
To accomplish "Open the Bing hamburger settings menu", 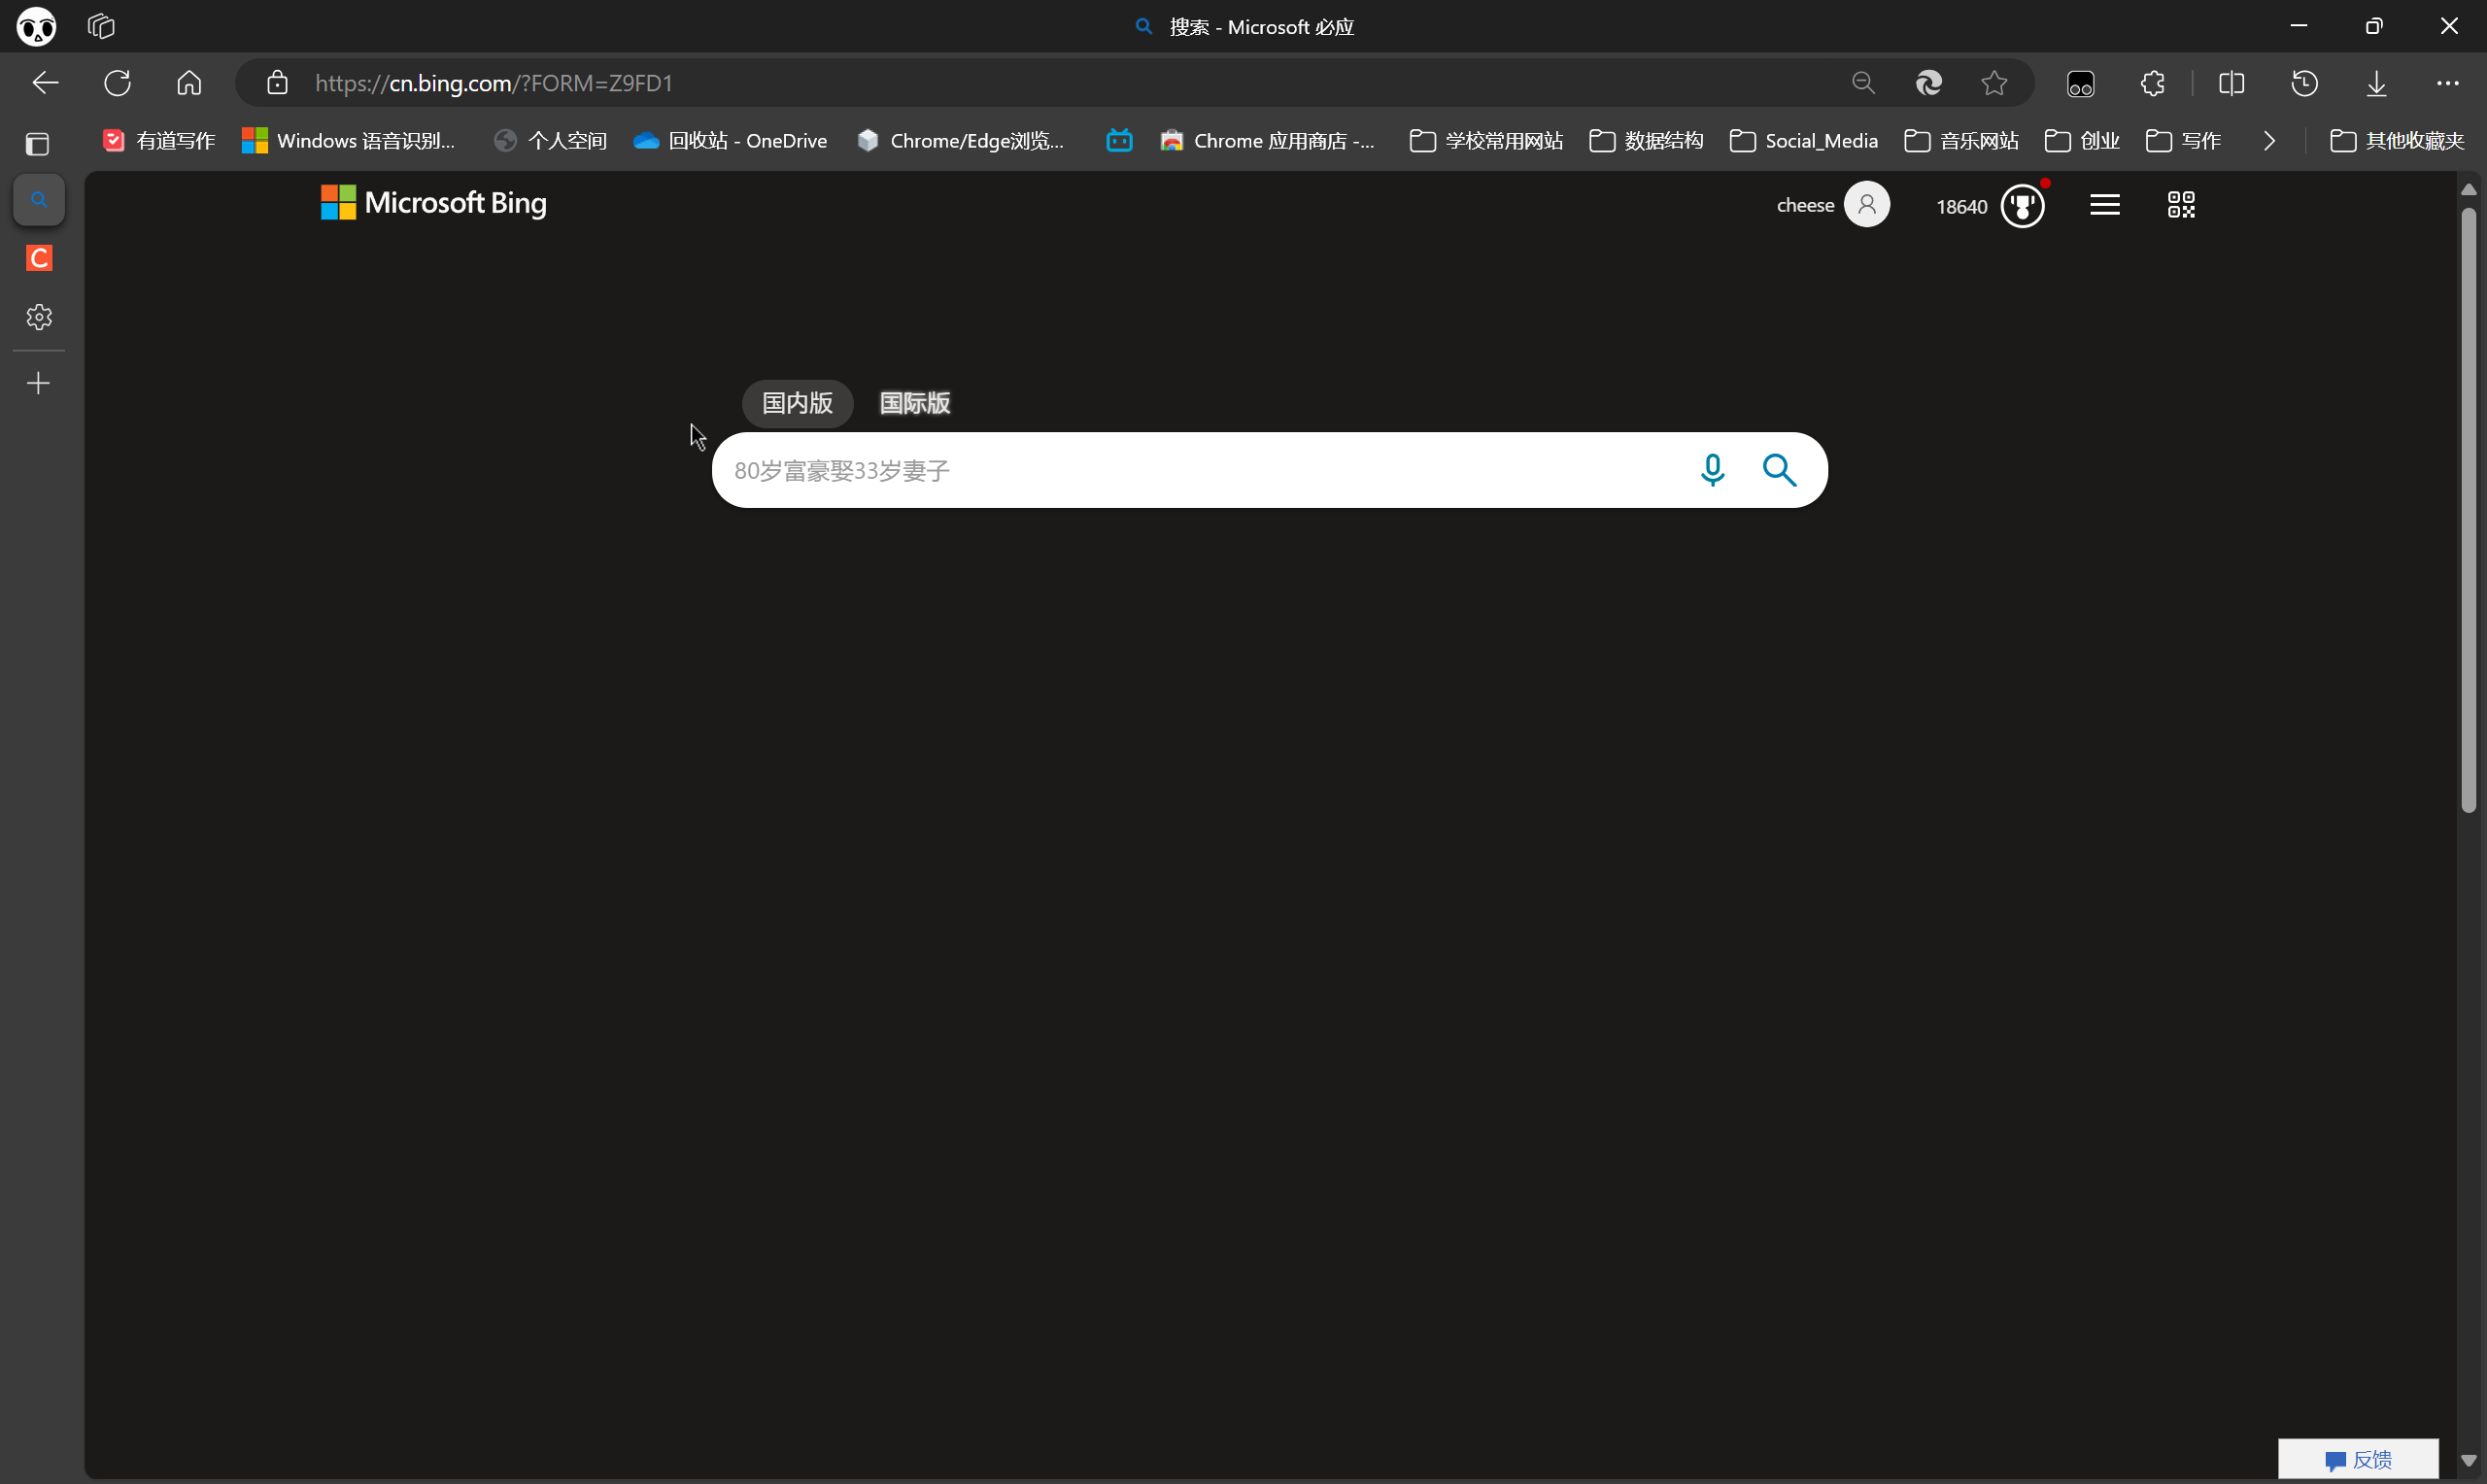I will (x=2104, y=205).
